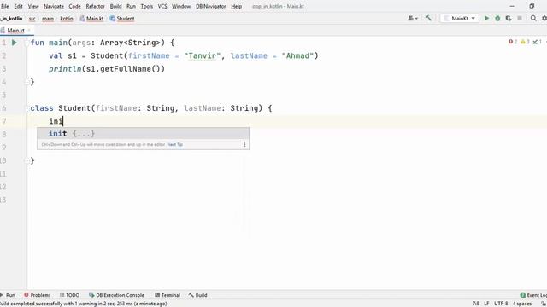Open the File menu
Screen dimensions: 547x307
pyautogui.click(x=4, y=6)
